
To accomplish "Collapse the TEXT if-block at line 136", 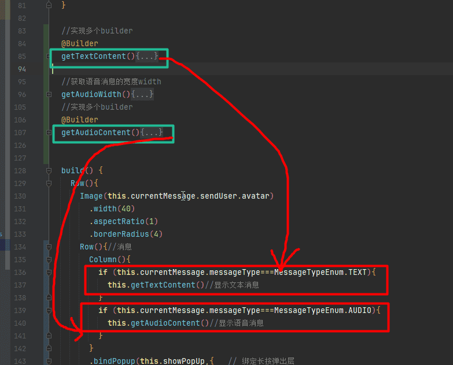I will 49,273.
